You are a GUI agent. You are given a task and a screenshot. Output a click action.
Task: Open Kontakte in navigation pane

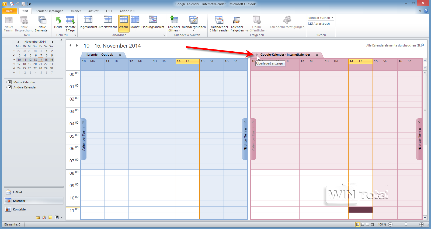(x=34, y=209)
